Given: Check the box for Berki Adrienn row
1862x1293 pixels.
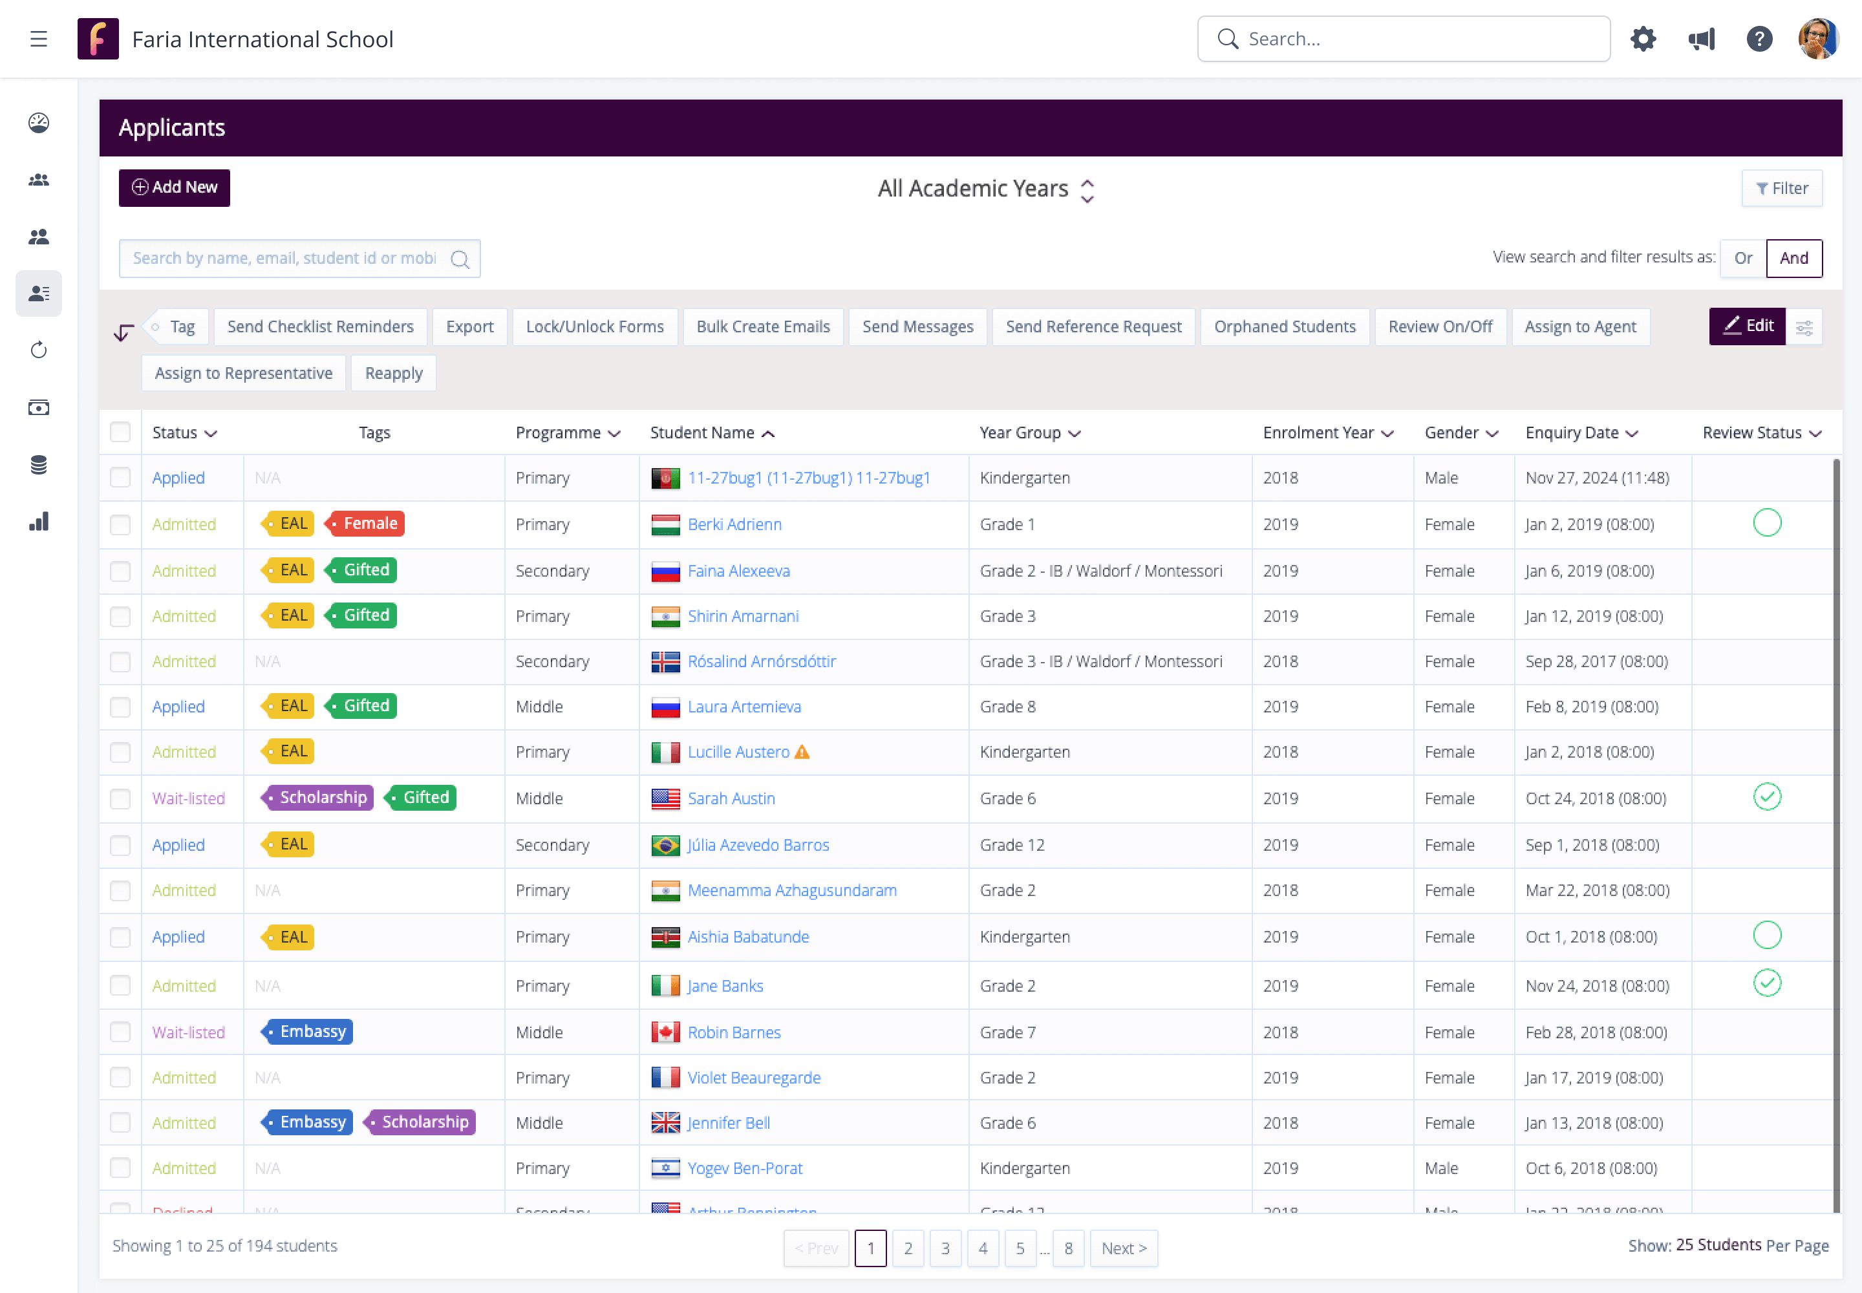Looking at the screenshot, I should pos(120,524).
